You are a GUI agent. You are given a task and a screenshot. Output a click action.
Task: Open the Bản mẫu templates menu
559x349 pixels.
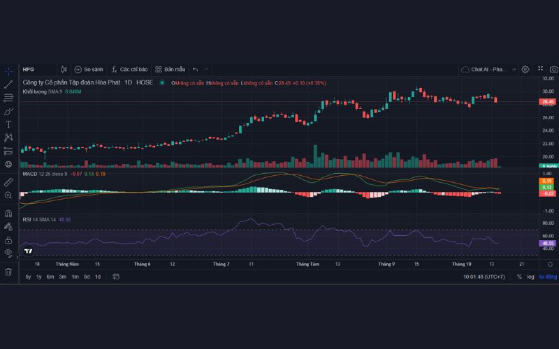(170, 70)
